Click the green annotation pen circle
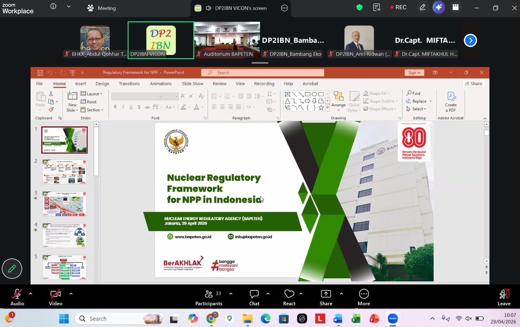Screen dimensions: 520x327 click(12, 269)
